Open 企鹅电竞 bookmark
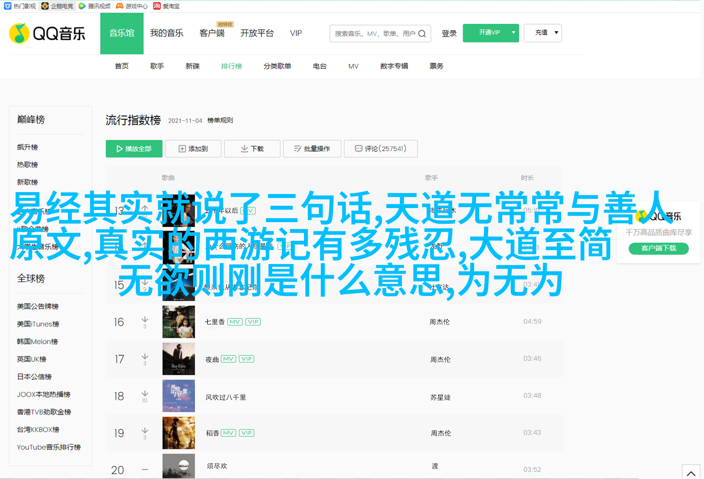 pyautogui.click(x=57, y=6)
